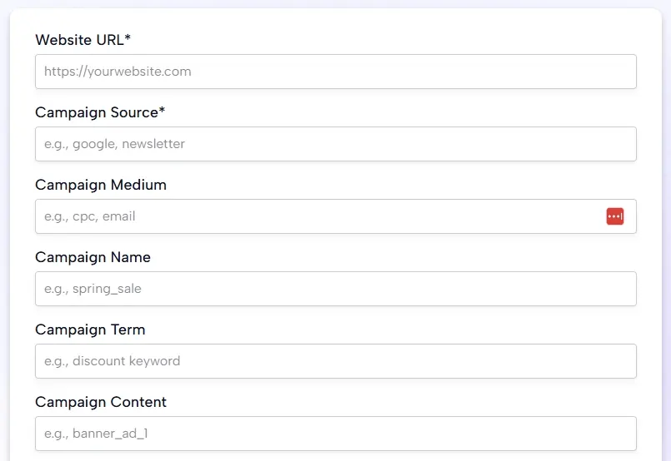Image resolution: width=671 pixels, height=461 pixels.
Task: Click the Campaign Term field
Action: pos(335,361)
